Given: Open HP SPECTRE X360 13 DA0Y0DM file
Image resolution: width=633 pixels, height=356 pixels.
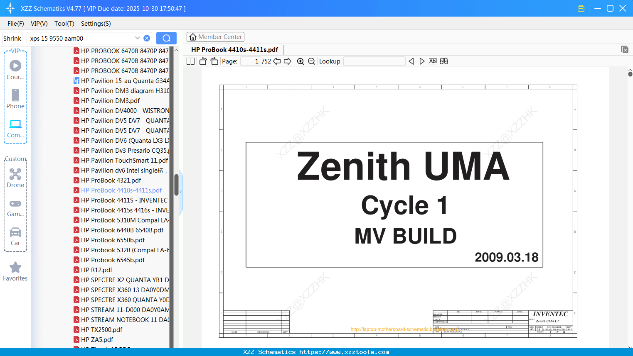Looking at the screenshot, I should tap(121, 290).
